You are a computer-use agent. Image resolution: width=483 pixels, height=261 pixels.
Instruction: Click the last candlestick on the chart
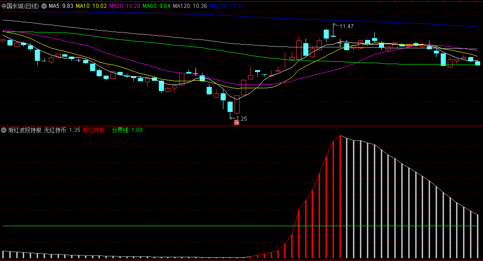coord(477,63)
